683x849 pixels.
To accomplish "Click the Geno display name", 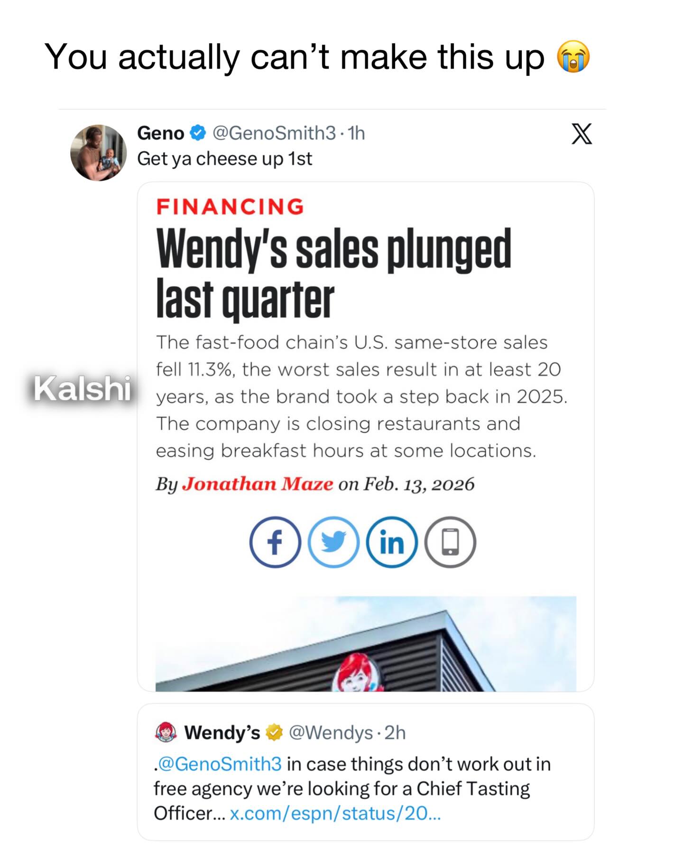I will point(160,133).
